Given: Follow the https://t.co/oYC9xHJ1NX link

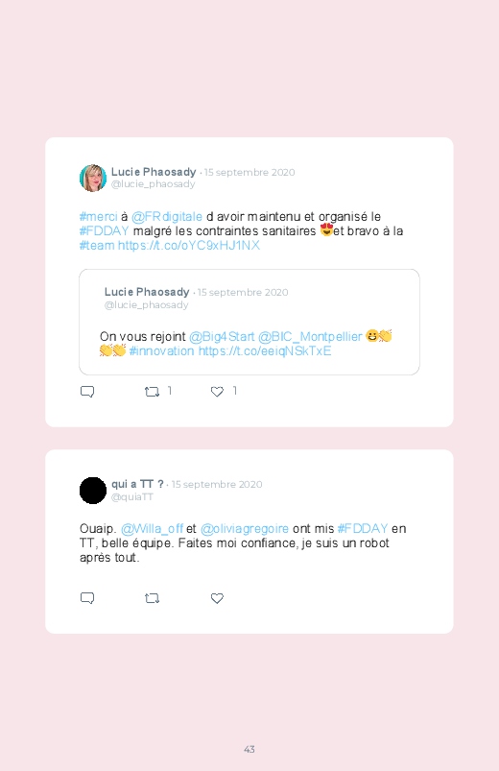Looking at the screenshot, I should (x=189, y=245).
